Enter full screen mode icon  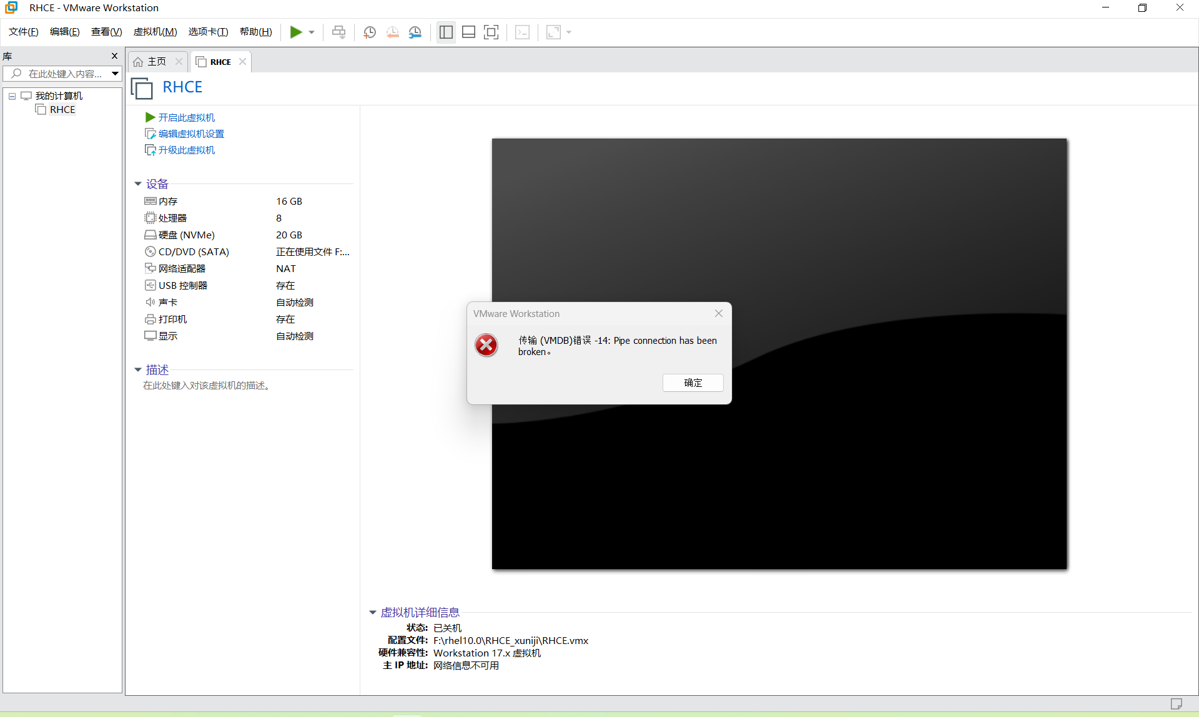coord(491,32)
